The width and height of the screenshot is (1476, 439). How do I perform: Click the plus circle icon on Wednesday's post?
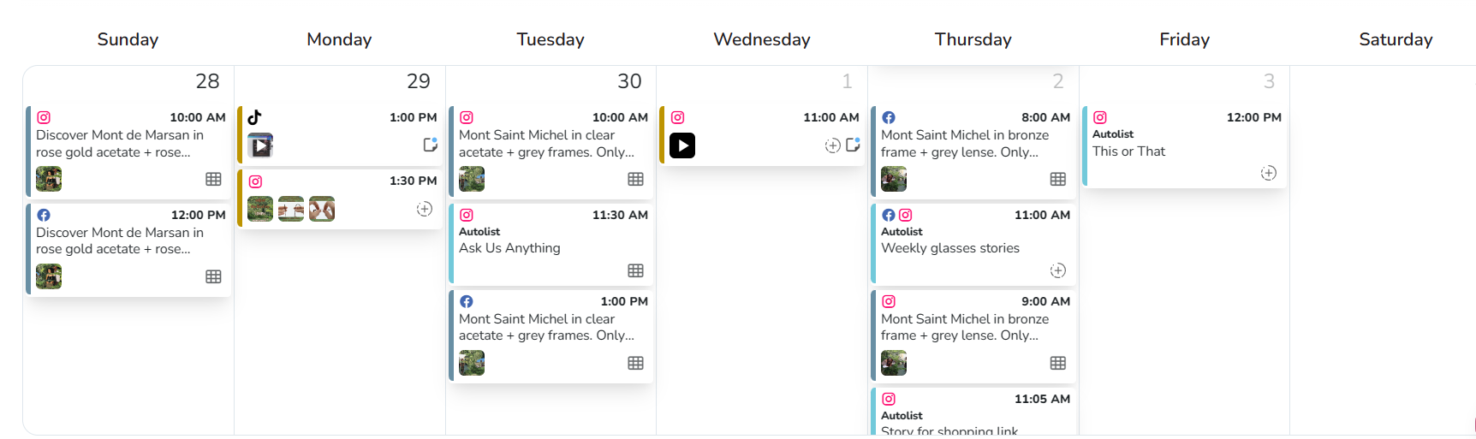(x=832, y=145)
